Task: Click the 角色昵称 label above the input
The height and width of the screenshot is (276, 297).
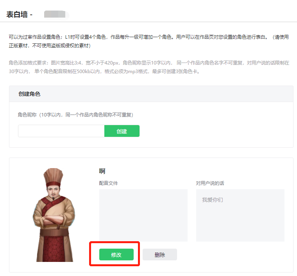Action: (75, 115)
